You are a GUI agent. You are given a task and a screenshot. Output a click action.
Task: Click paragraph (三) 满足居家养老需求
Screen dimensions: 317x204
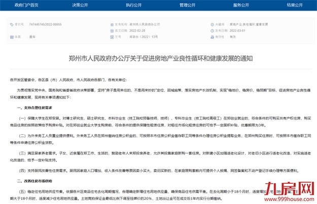160,157
